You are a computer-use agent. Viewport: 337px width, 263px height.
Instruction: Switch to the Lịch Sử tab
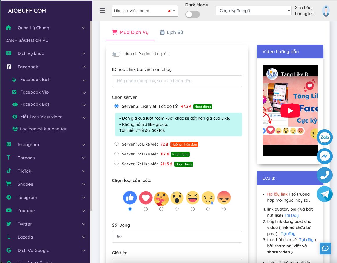tap(172, 32)
